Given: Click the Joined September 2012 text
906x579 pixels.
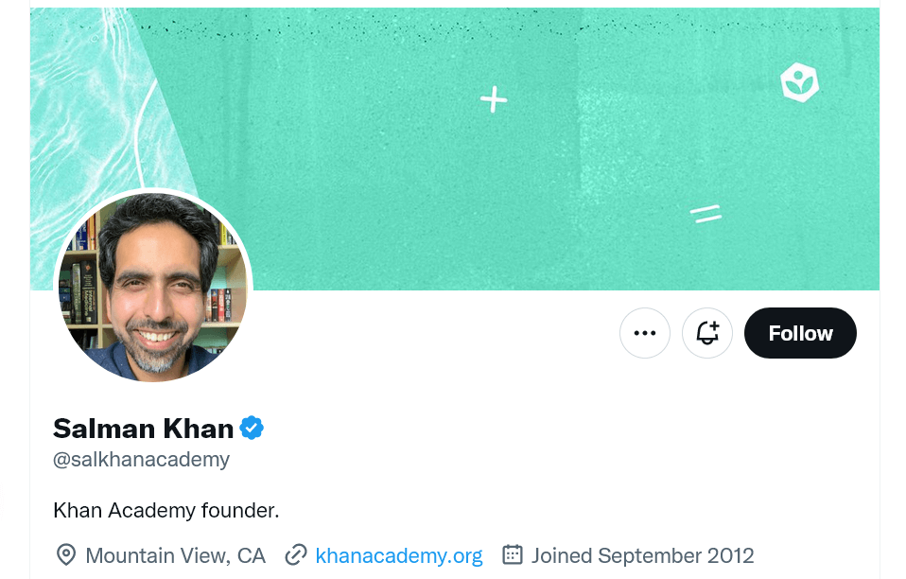Looking at the screenshot, I should pos(642,555).
